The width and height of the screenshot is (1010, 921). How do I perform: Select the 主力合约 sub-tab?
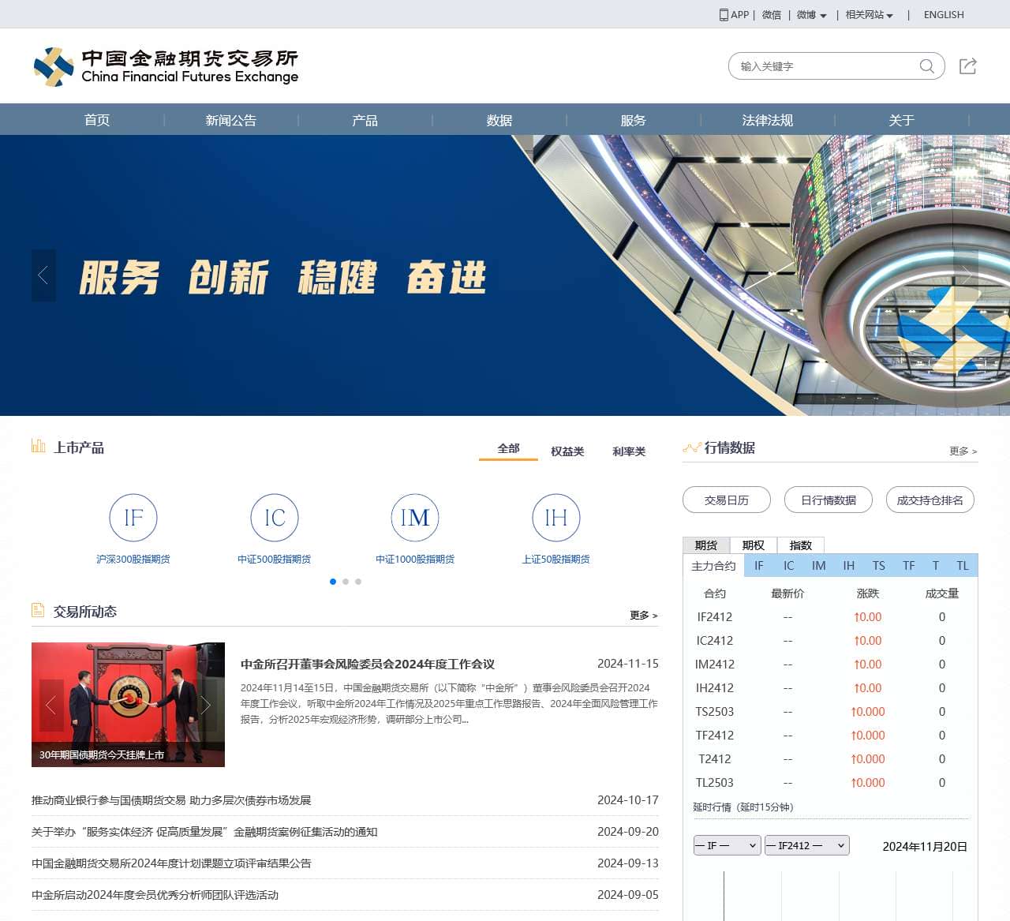713,566
